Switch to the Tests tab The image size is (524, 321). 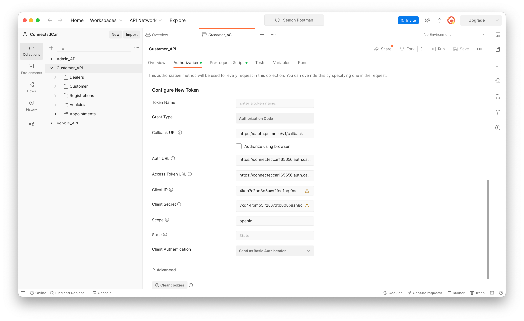(260, 63)
